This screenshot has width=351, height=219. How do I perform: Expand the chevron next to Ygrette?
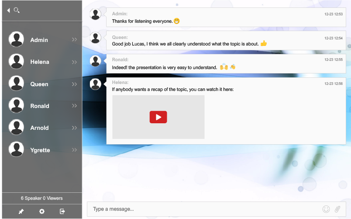click(x=74, y=150)
